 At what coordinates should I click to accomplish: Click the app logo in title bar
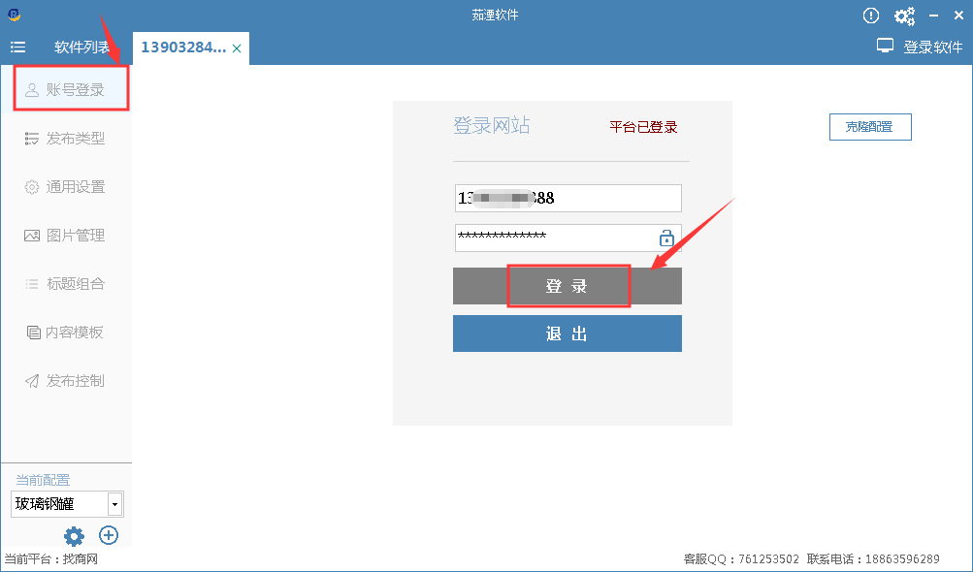point(13,15)
